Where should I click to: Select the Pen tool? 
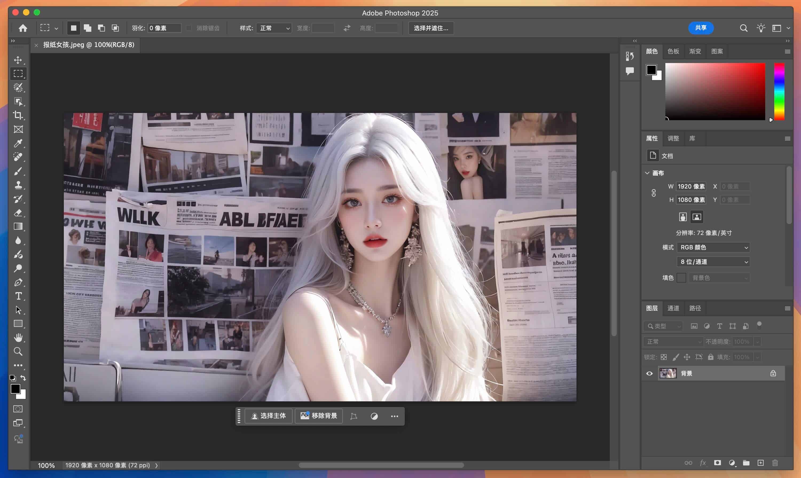[x=18, y=282]
